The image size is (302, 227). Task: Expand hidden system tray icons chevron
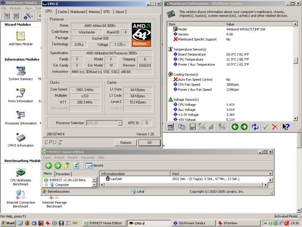pyautogui.click(x=265, y=223)
